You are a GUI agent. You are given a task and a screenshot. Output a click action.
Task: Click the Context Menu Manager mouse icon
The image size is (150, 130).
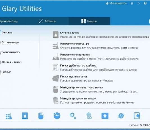56,89
